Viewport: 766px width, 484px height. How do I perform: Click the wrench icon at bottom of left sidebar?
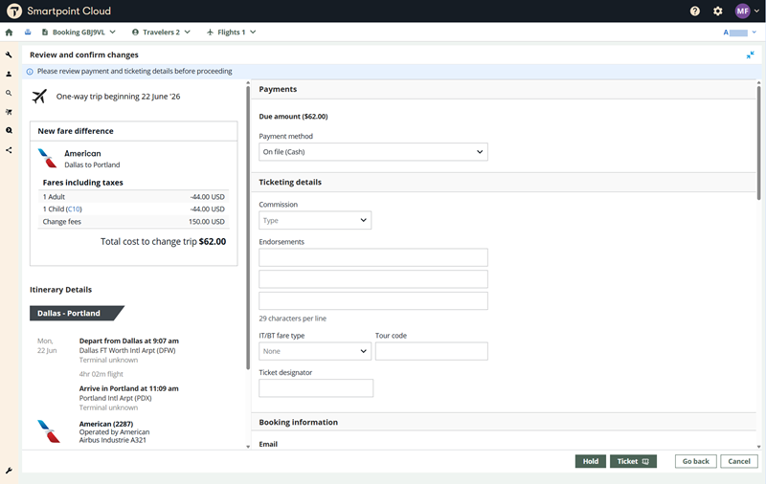click(x=10, y=471)
